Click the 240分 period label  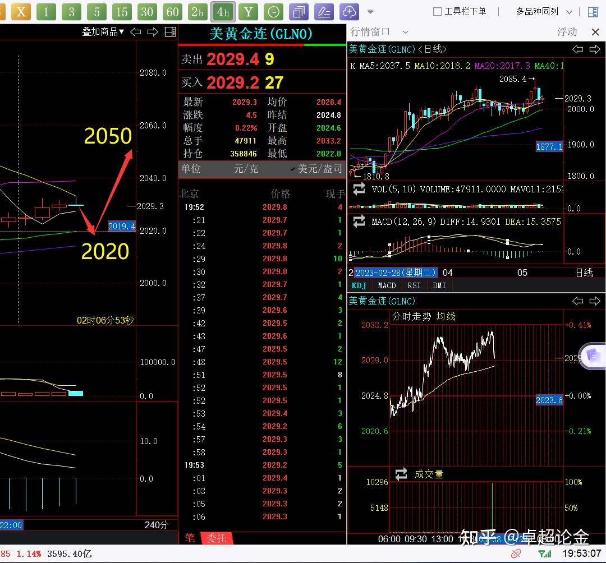156,525
